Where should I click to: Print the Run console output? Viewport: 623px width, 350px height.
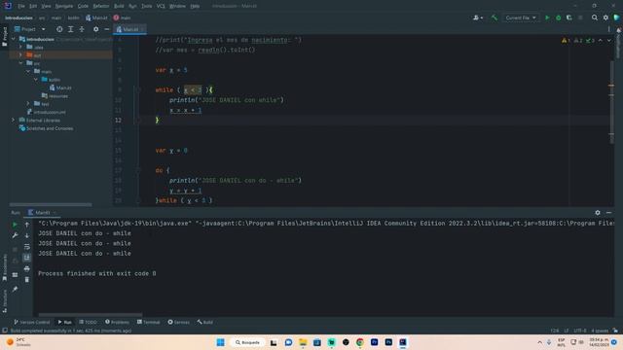point(26,269)
